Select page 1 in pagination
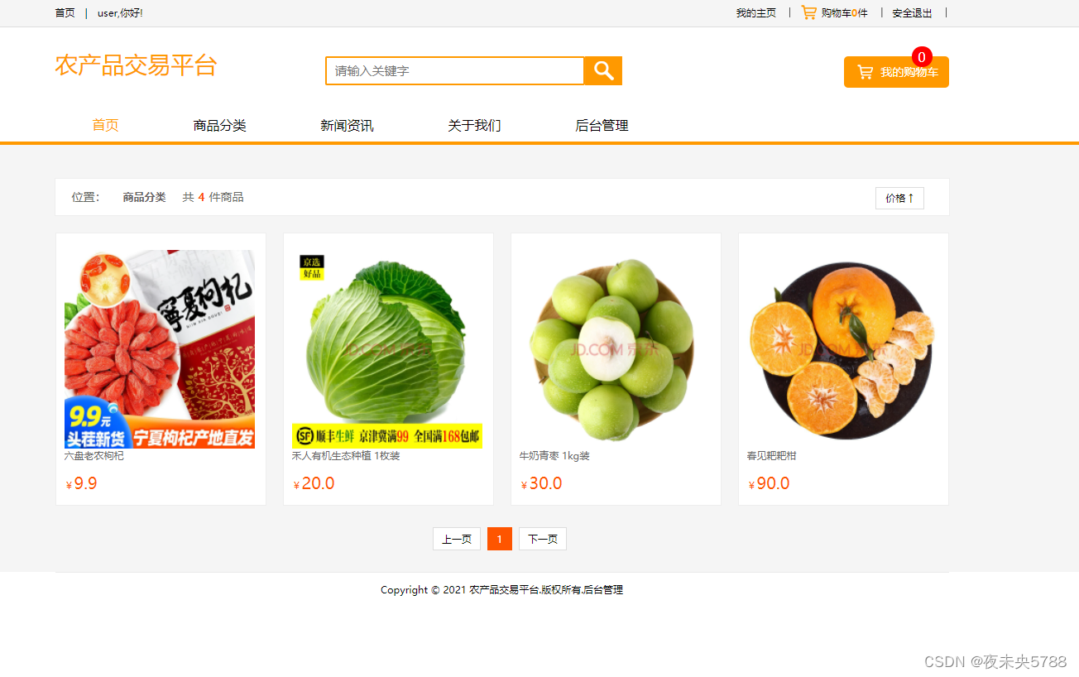The image size is (1079, 677). 500,539
